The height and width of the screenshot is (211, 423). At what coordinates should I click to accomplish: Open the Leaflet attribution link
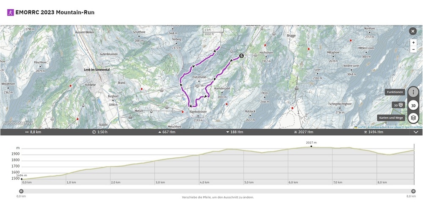pyautogui.click(x=362, y=127)
